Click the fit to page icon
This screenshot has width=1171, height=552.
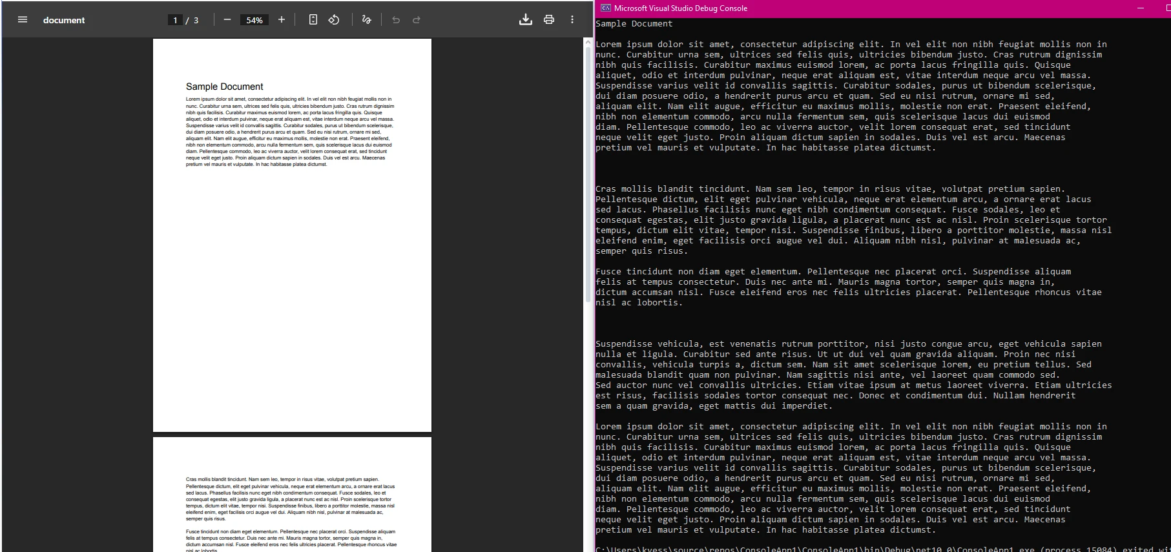pos(313,19)
